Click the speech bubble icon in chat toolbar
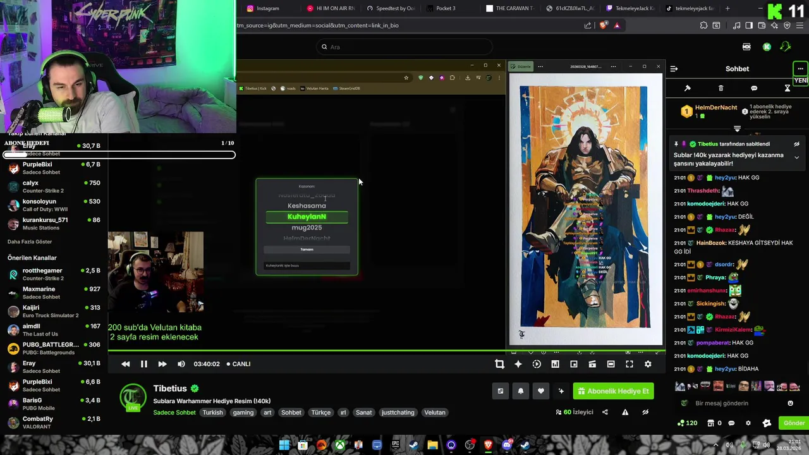Viewport: 809px width, 455px height. point(754,88)
